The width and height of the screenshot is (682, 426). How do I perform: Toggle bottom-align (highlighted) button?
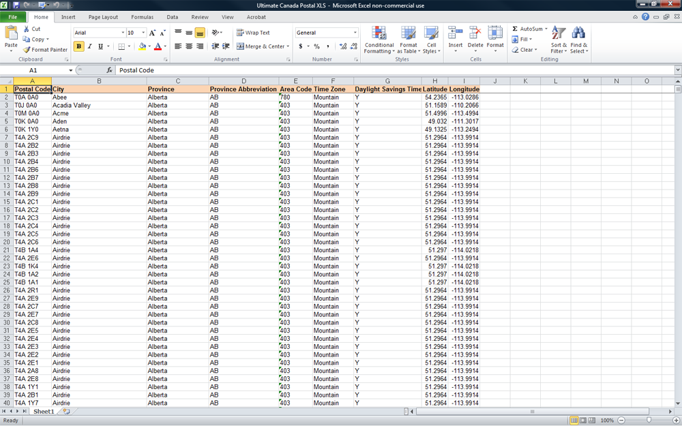click(200, 33)
